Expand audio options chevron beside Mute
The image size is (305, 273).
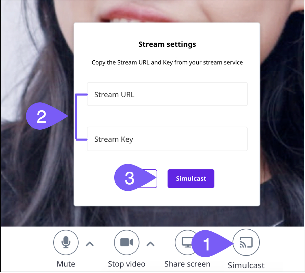[90, 244]
